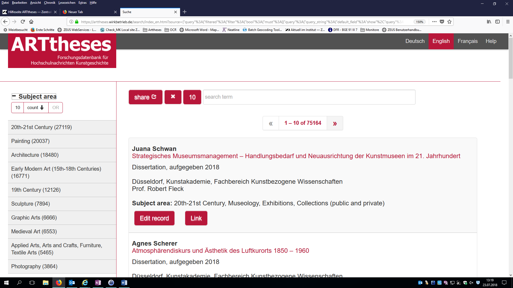The width and height of the screenshot is (513, 288).
Task: Reload the current page
Action: (23, 22)
